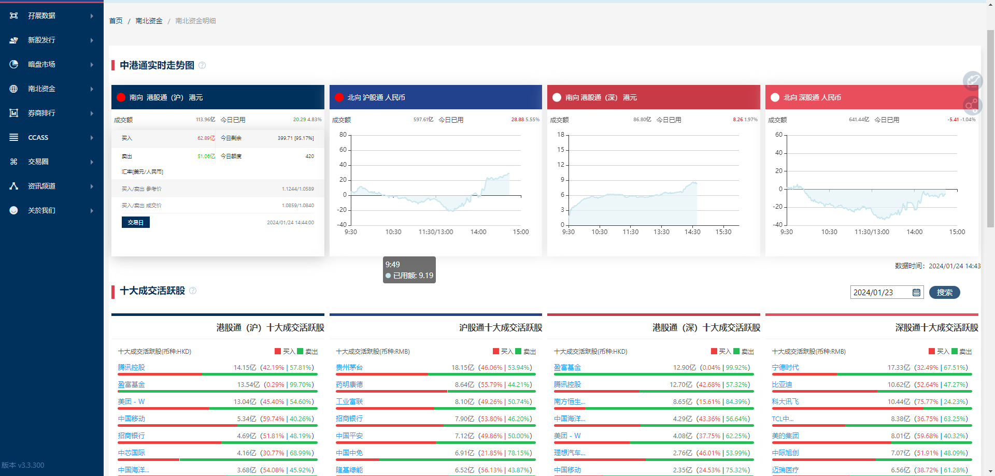Expand the 暗盘市场 submenu arrow
995x476 pixels.
(92, 64)
